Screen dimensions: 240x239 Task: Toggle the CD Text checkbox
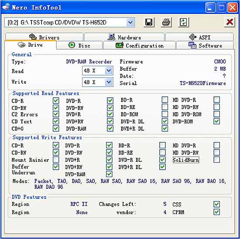(x=56, y=121)
